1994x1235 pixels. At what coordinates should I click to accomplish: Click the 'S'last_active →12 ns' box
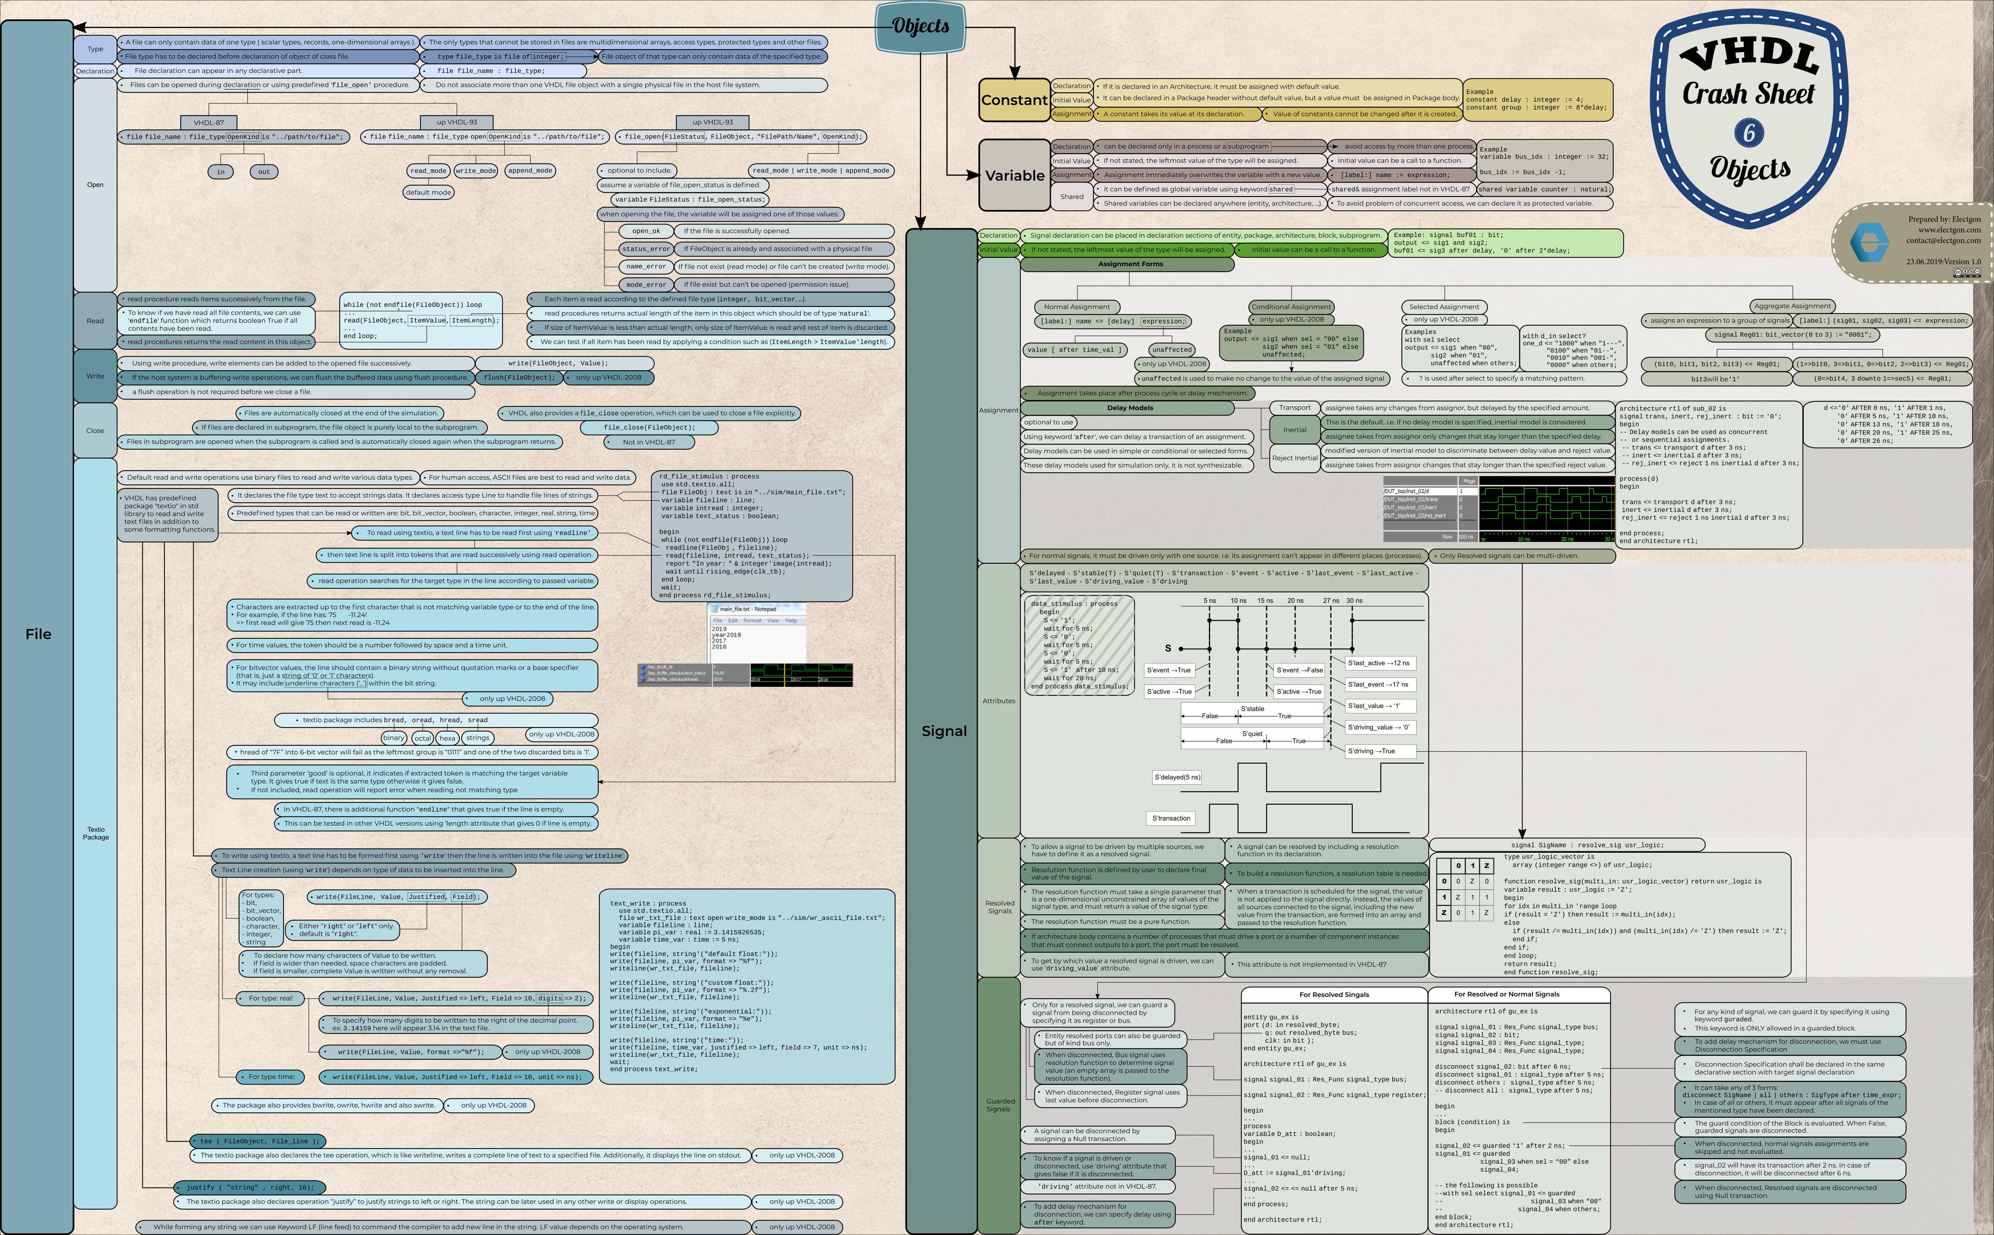tap(1381, 663)
